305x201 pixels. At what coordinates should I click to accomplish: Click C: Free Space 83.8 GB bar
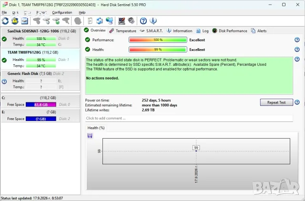click(41, 105)
